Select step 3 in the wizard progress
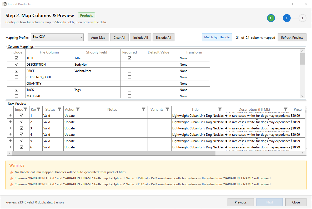 click(x=302, y=18)
